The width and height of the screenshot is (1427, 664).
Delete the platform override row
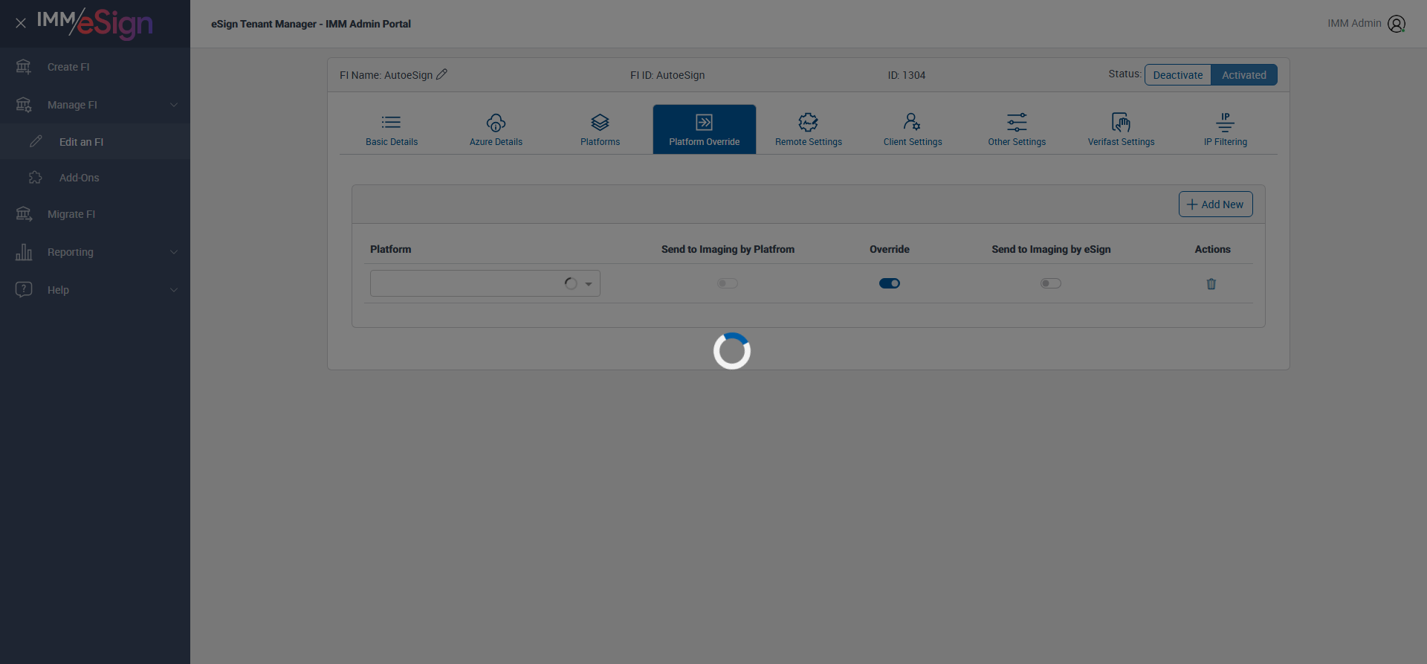(x=1211, y=283)
